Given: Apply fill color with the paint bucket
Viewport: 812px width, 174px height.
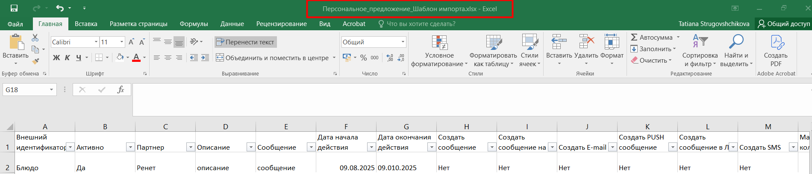Looking at the screenshot, I should (x=120, y=58).
